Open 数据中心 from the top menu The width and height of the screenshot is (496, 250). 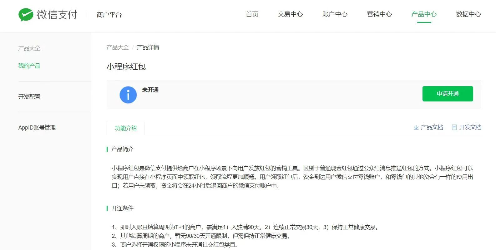click(x=468, y=14)
